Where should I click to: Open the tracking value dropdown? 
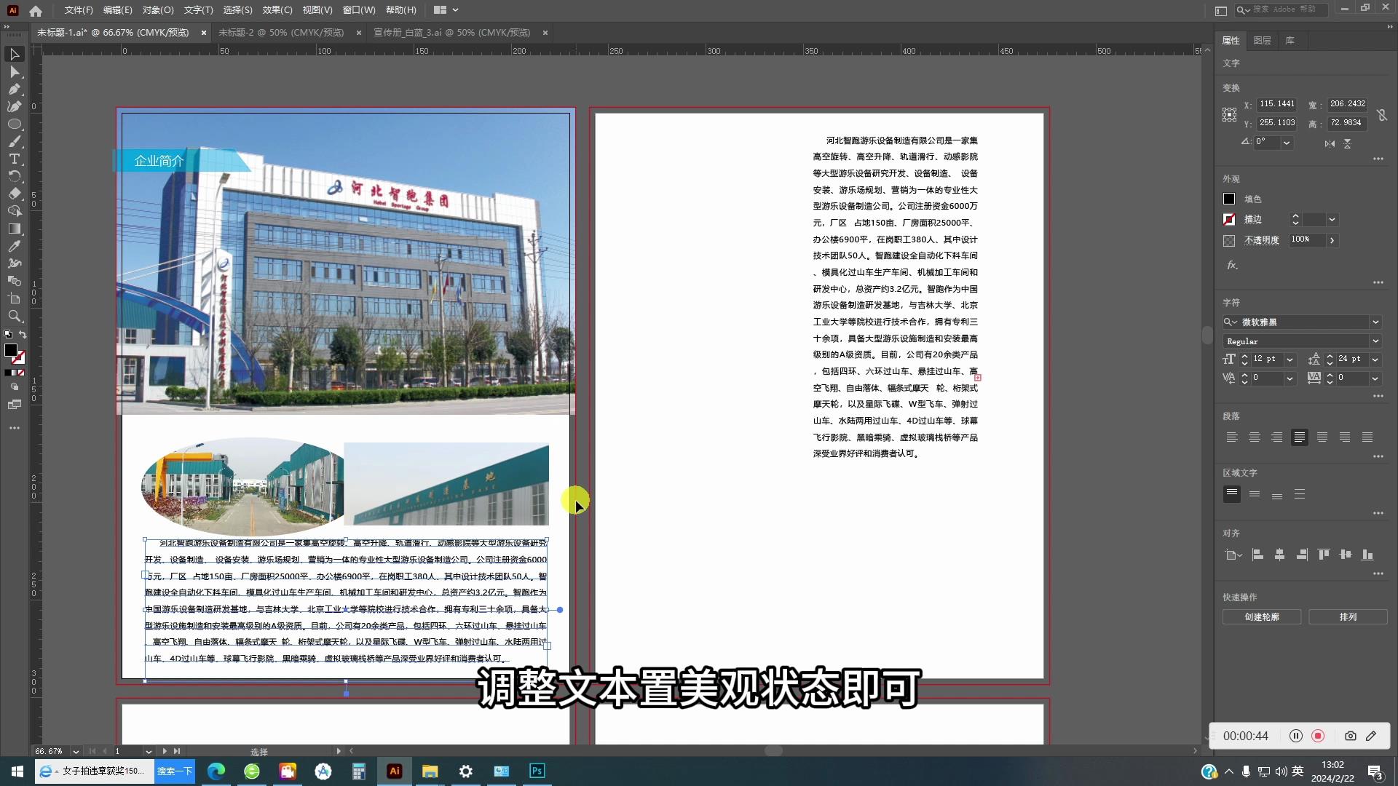pyautogui.click(x=1375, y=378)
